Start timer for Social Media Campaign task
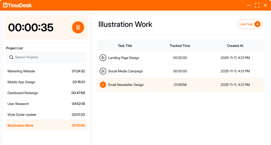The image size is (271, 145). pyautogui.click(x=103, y=71)
